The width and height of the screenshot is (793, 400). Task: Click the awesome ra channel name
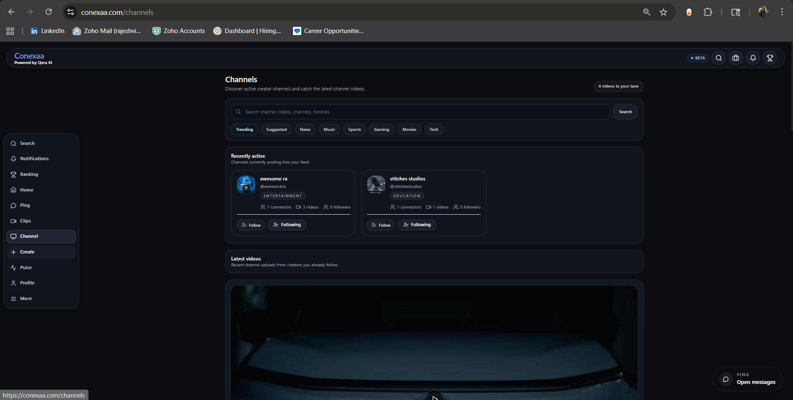[274, 179]
